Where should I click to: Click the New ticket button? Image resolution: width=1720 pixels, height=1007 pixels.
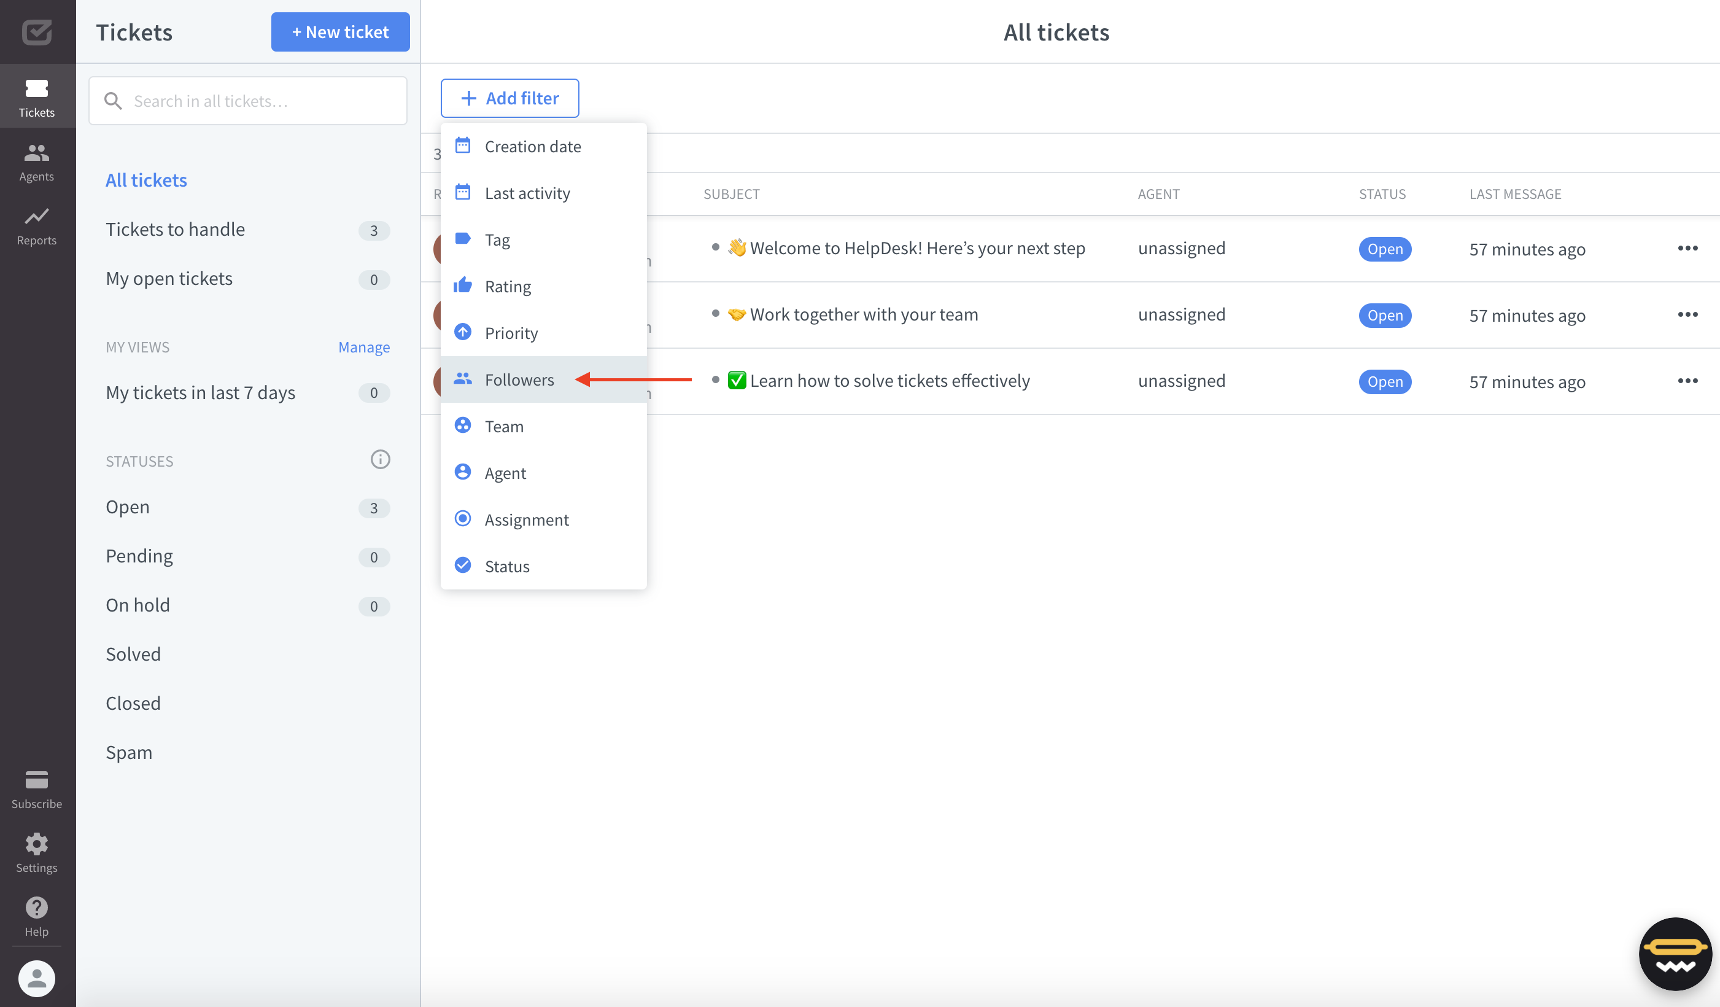(x=339, y=33)
